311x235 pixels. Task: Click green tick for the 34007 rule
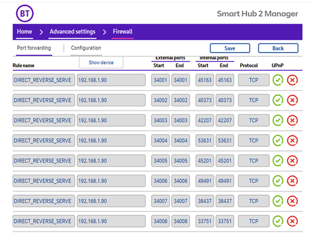278,201
